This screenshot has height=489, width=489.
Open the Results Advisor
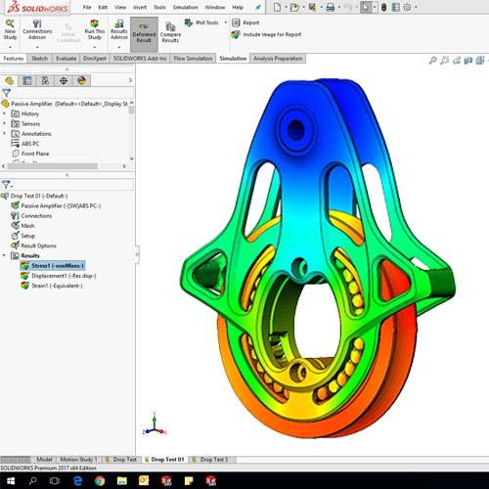click(x=119, y=30)
